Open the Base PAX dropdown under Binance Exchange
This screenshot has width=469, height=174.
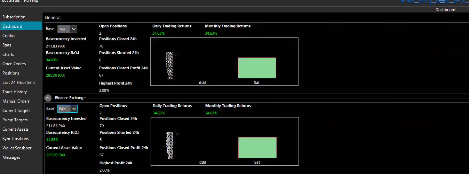(x=67, y=109)
